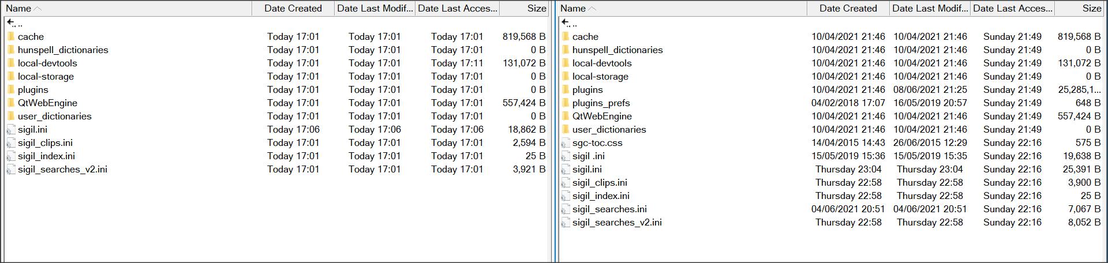Image resolution: width=1108 pixels, height=263 pixels.
Task: Select 'sigil_index.ini' name in right pane
Action: pos(601,196)
